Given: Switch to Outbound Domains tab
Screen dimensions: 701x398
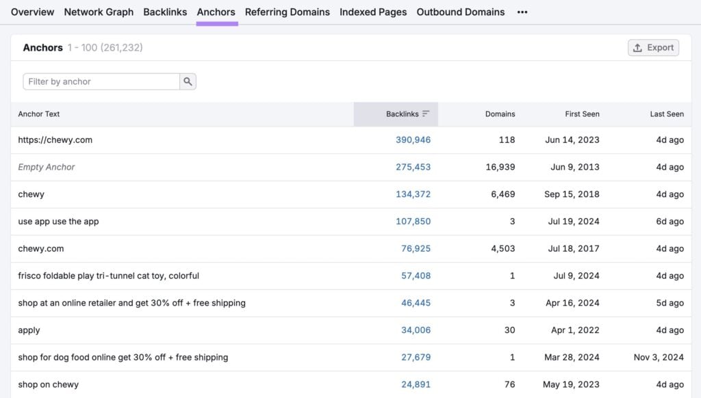Looking at the screenshot, I should [x=460, y=12].
